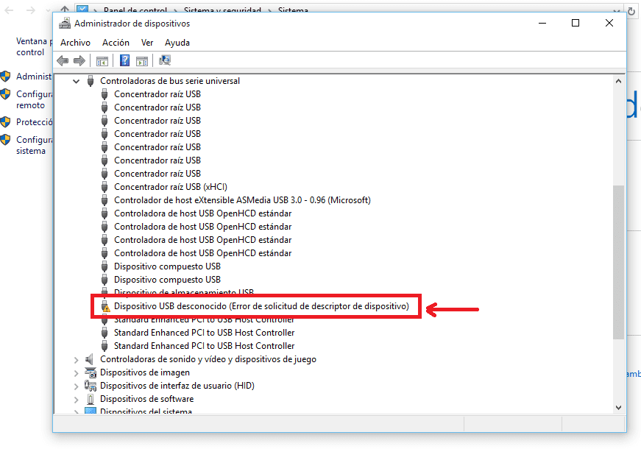The height and width of the screenshot is (449, 641).
Task: Click the vertical scrollbar thumb in device tree
Action: [618, 262]
